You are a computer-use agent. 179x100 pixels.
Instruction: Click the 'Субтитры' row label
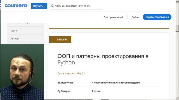pos(63,91)
